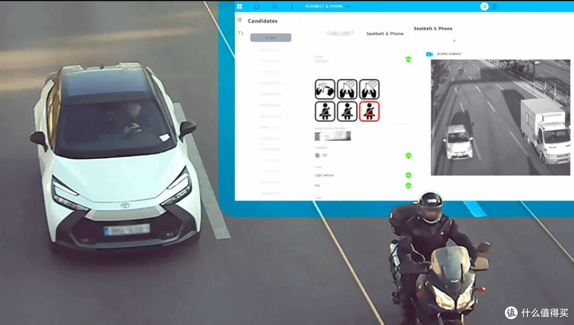Viewport: 574px width, 325px height.
Task: Select the highlighted list view icon in top bar
Action: pos(484,6)
